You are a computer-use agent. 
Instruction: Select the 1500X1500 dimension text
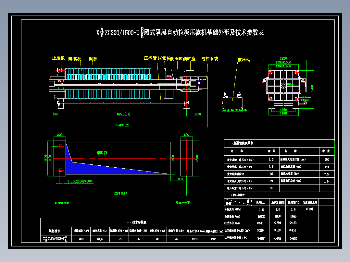tap(283, 63)
